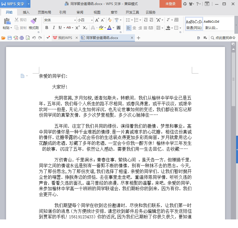Open the paste options dropdown arrow

[x=11, y=28]
